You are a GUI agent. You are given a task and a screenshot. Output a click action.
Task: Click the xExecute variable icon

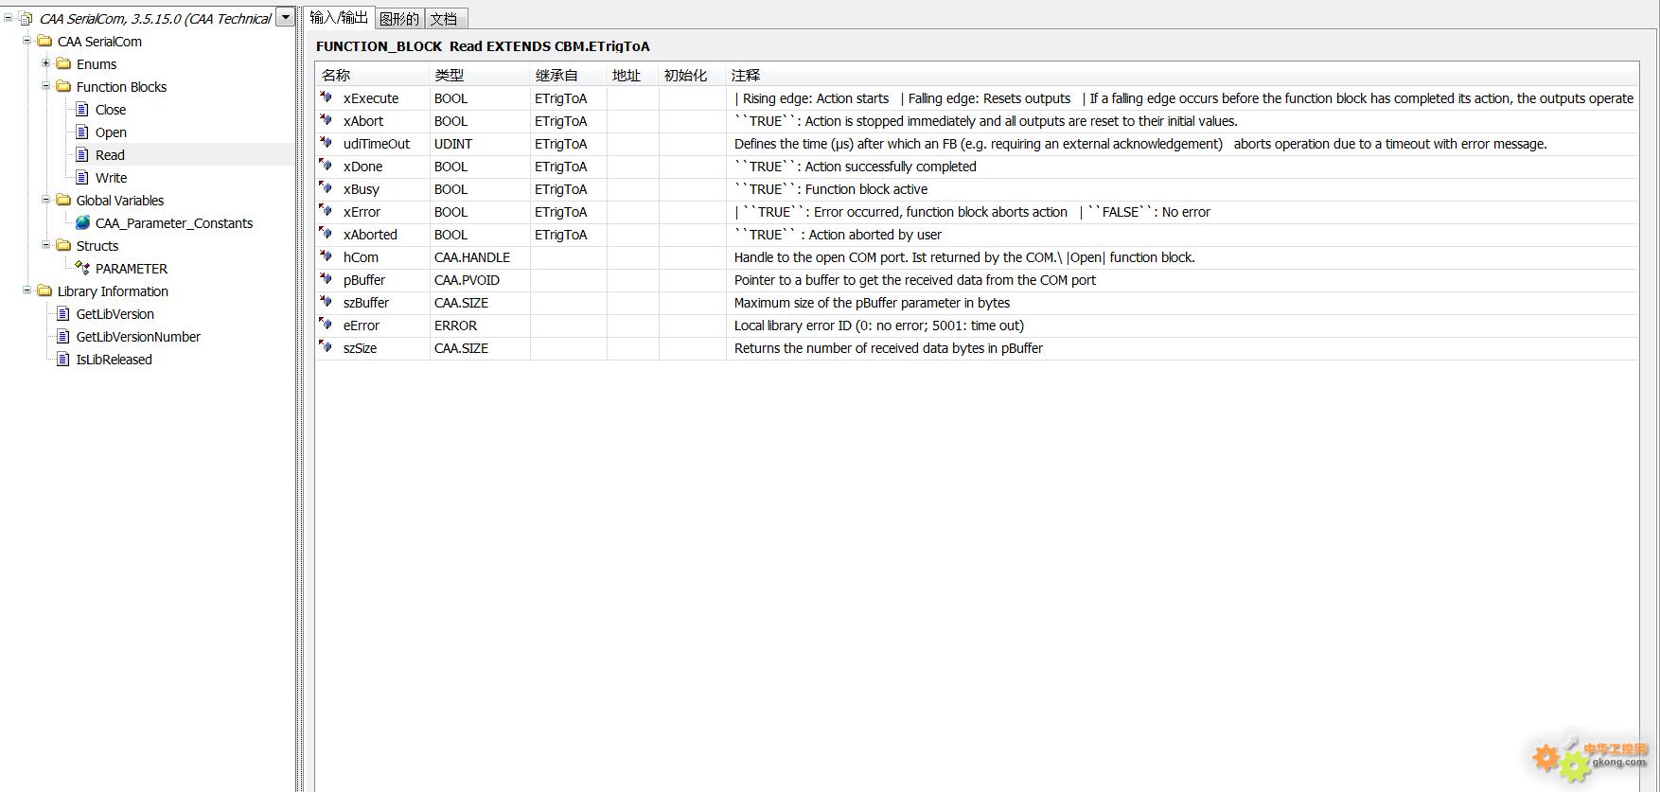click(x=327, y=97)
